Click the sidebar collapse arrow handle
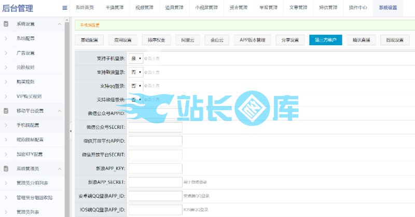Viewport: 415px width, 217px height. (x=71, y=131)
